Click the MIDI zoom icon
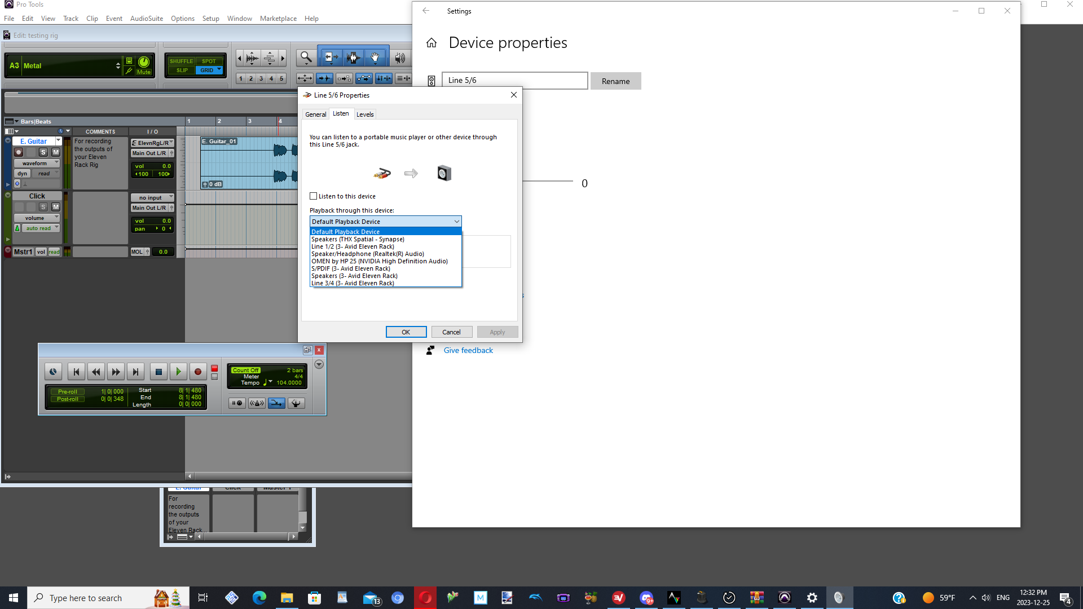Screen dimensions: 1083x609 [270, 58]
